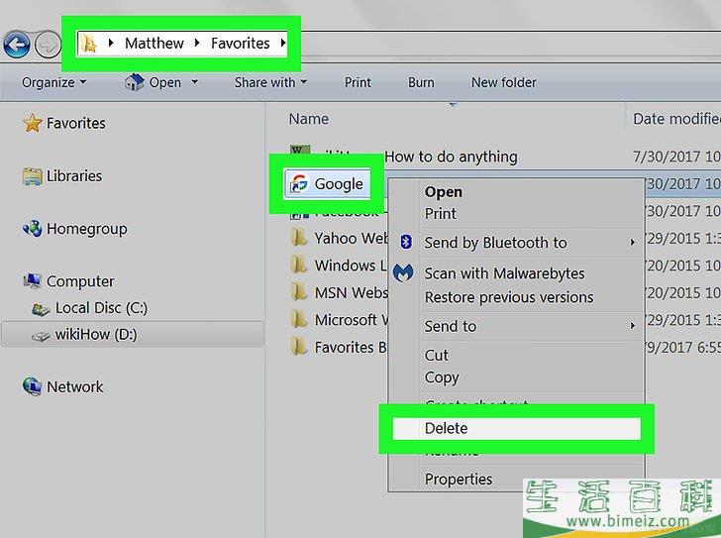This screenshot has height=538, width=721.
Task: Click the Malwarebytes icon in context menu
Action: coord(403,272)
